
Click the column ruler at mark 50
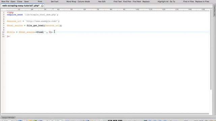click(71, 9)
